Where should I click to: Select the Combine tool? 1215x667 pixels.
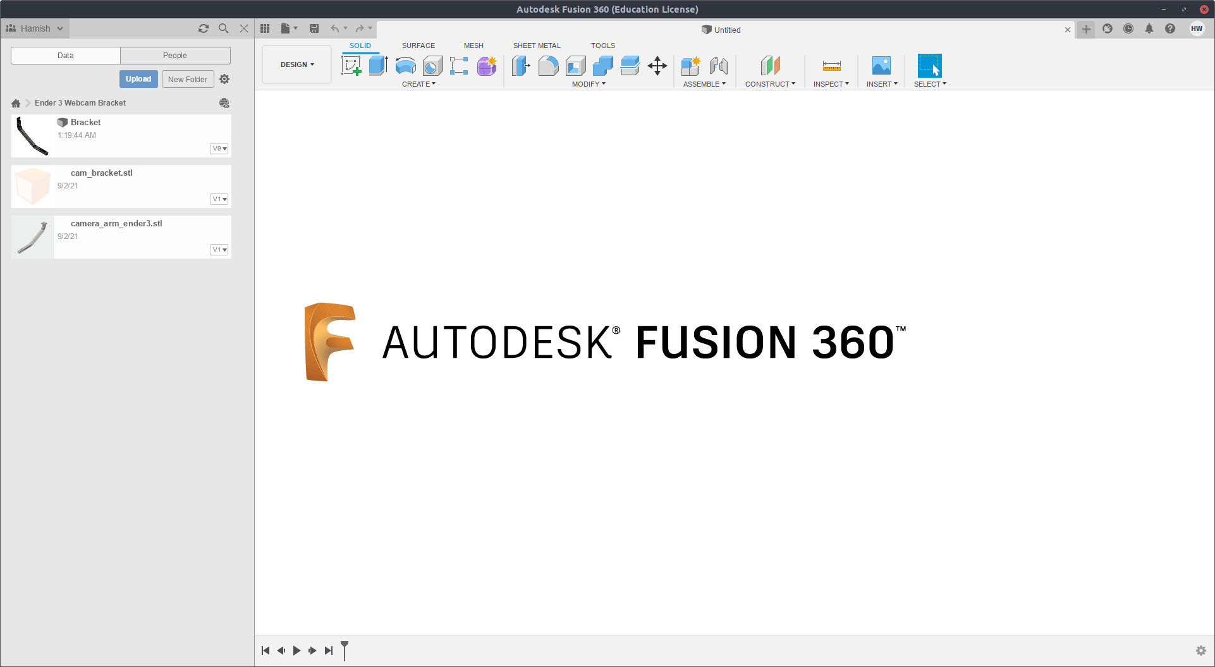(602, 66)
